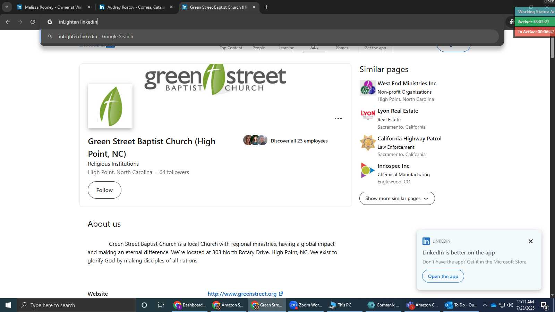555x312 pixels.
Task: Click the network tray icon
Action: (x=502, y=305)
